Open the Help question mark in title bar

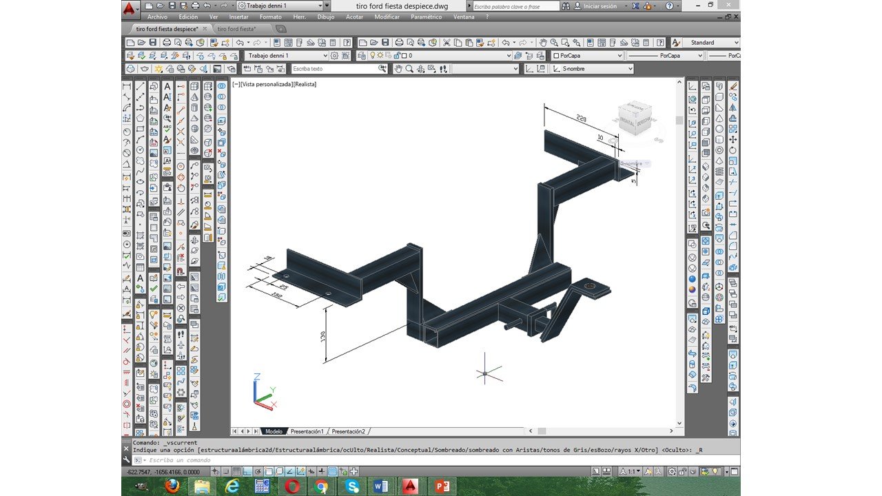tap(670, 6)
